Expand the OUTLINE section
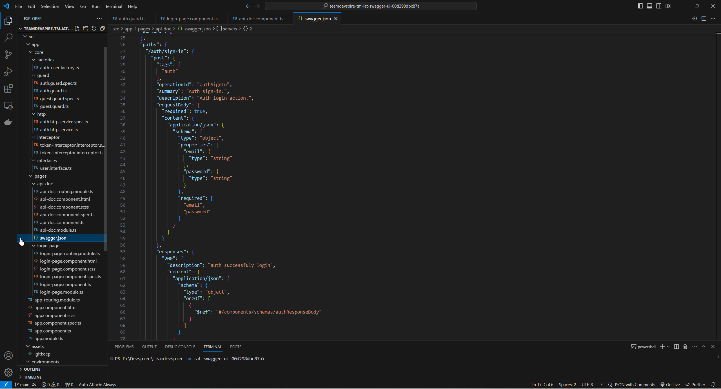721x389 pixels. tap(32, 369)
